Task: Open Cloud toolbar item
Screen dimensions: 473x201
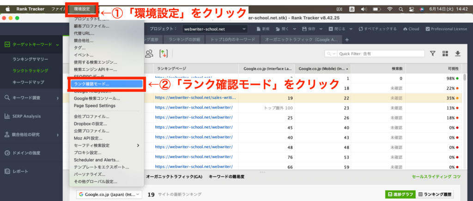Action: [411, 29]
